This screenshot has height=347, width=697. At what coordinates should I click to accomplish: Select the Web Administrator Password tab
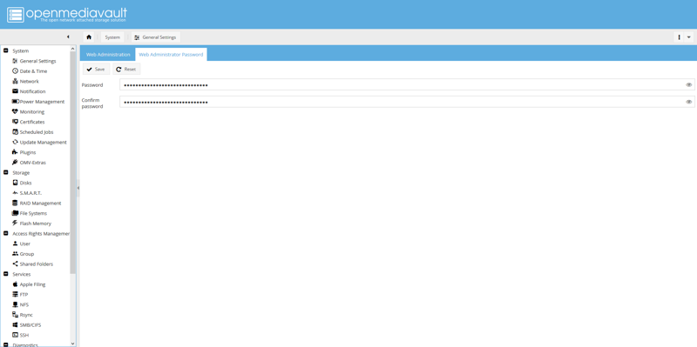tap(171, 55)
